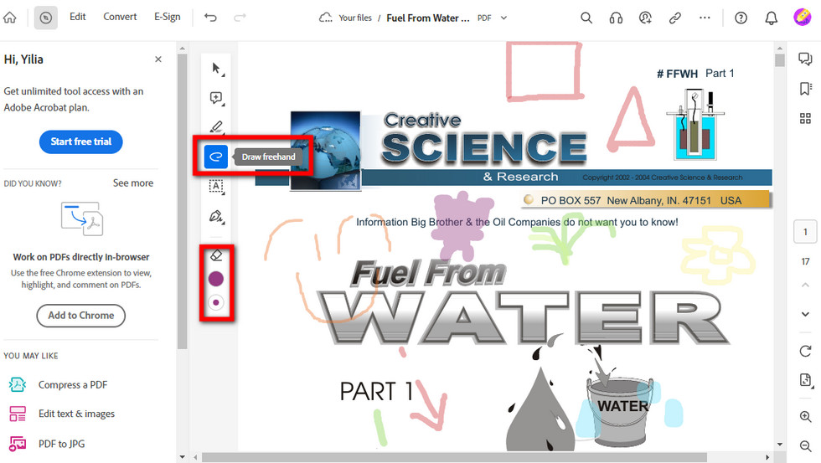Open the page thumbnails grid icon
This screenshot has height=463, width=821.
805,118
